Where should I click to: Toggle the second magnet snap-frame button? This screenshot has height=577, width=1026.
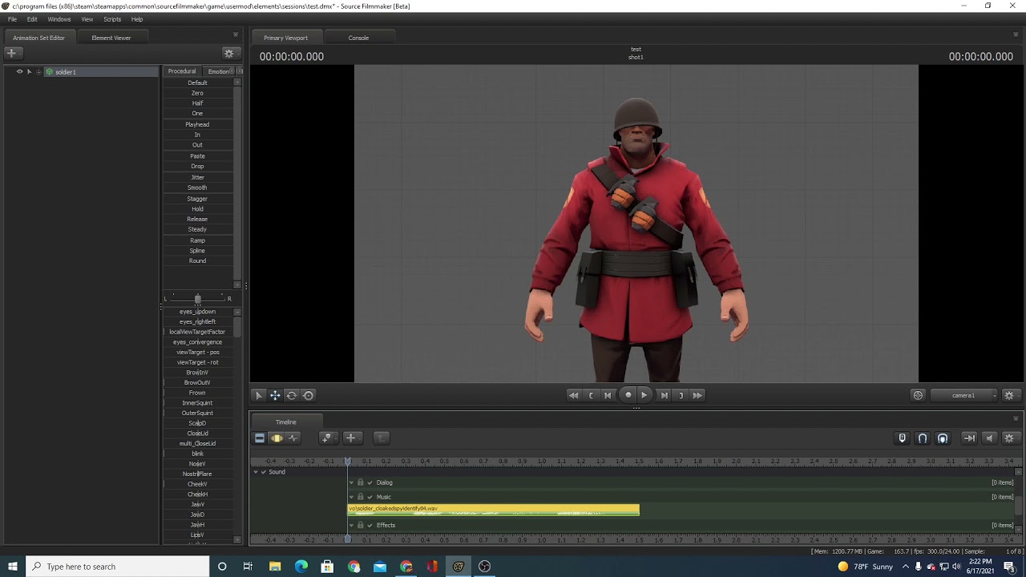943,438
